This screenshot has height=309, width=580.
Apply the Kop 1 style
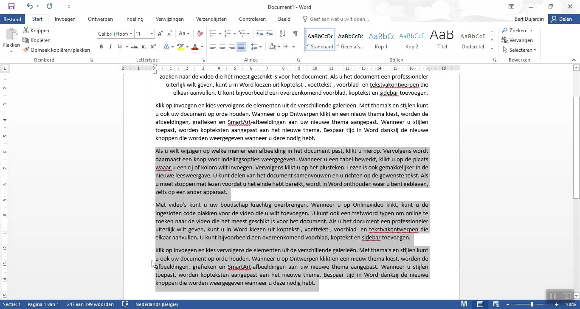pyautogui.click(x=381, y=39)
